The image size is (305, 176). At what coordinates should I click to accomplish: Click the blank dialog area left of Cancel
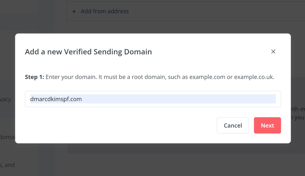pyautogui.click(x=119, y=125)
